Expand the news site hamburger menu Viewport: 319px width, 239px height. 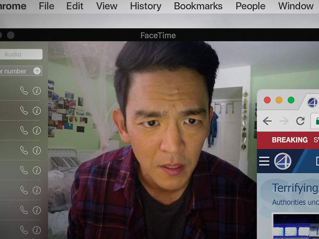pos(264,162)
